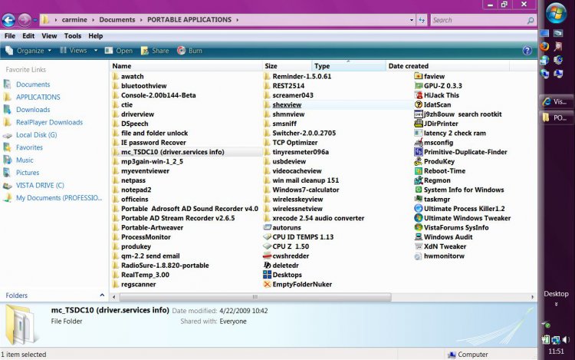
Task: Select the taskmgr icon
Action: pos(418,200)
